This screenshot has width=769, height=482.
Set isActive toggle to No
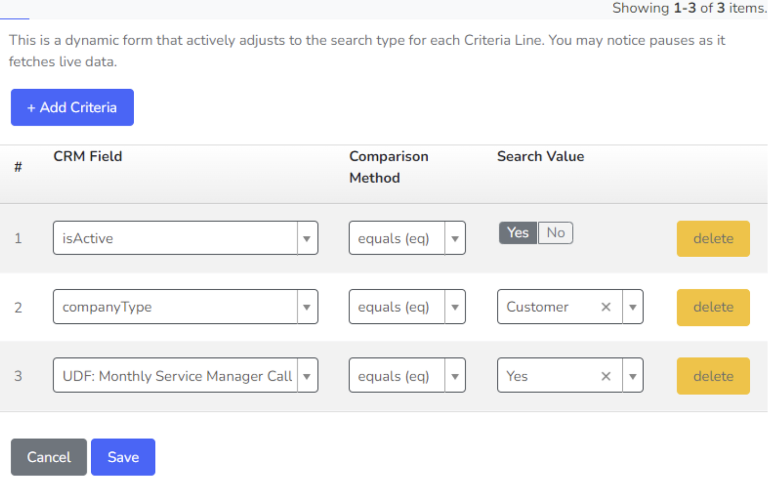556,233
